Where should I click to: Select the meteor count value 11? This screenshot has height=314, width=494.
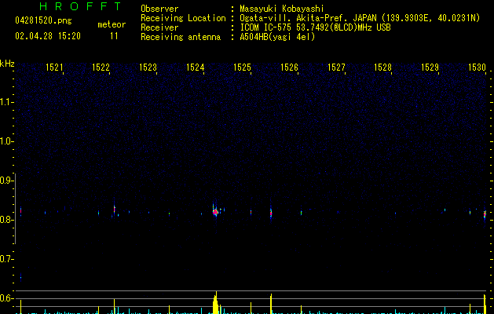114,36
